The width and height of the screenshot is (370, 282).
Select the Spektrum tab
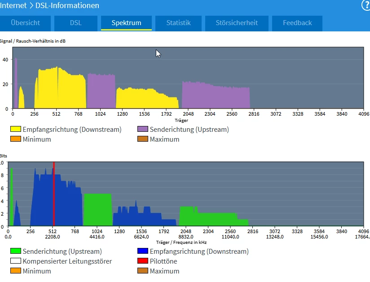click(x=126, y=23)
